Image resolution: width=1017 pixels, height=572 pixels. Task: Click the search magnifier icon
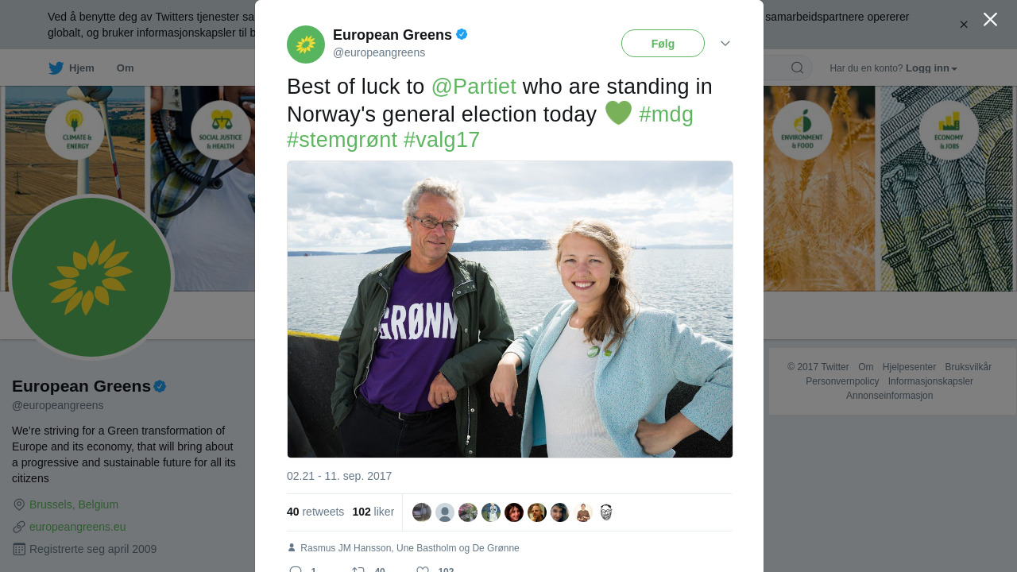[797, 68]
